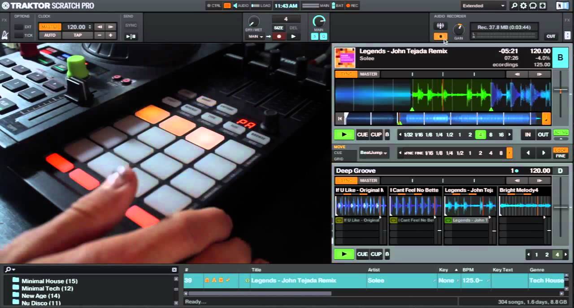The height and width of the screenshot is (308, 574).
Task: Click the clock play/pause send button
Action: click(131, 36)
